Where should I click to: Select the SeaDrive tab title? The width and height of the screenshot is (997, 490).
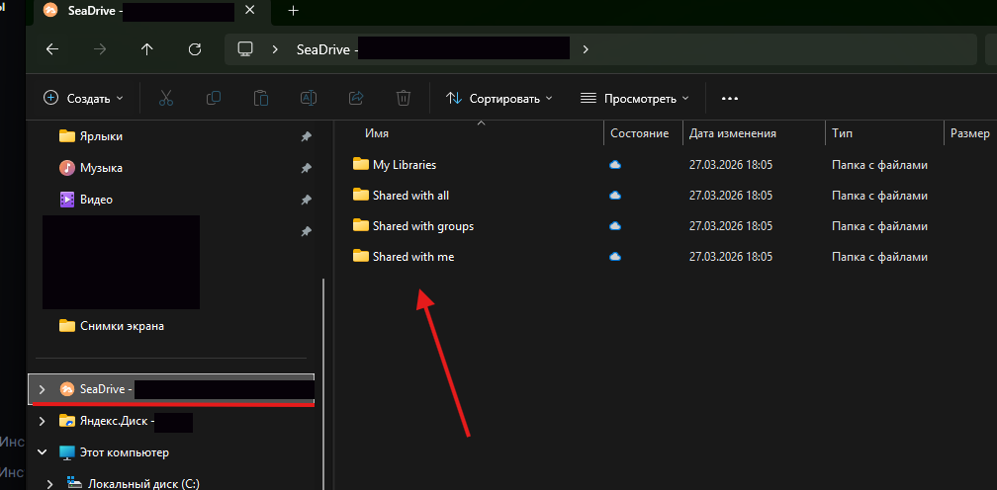[95, 11]
